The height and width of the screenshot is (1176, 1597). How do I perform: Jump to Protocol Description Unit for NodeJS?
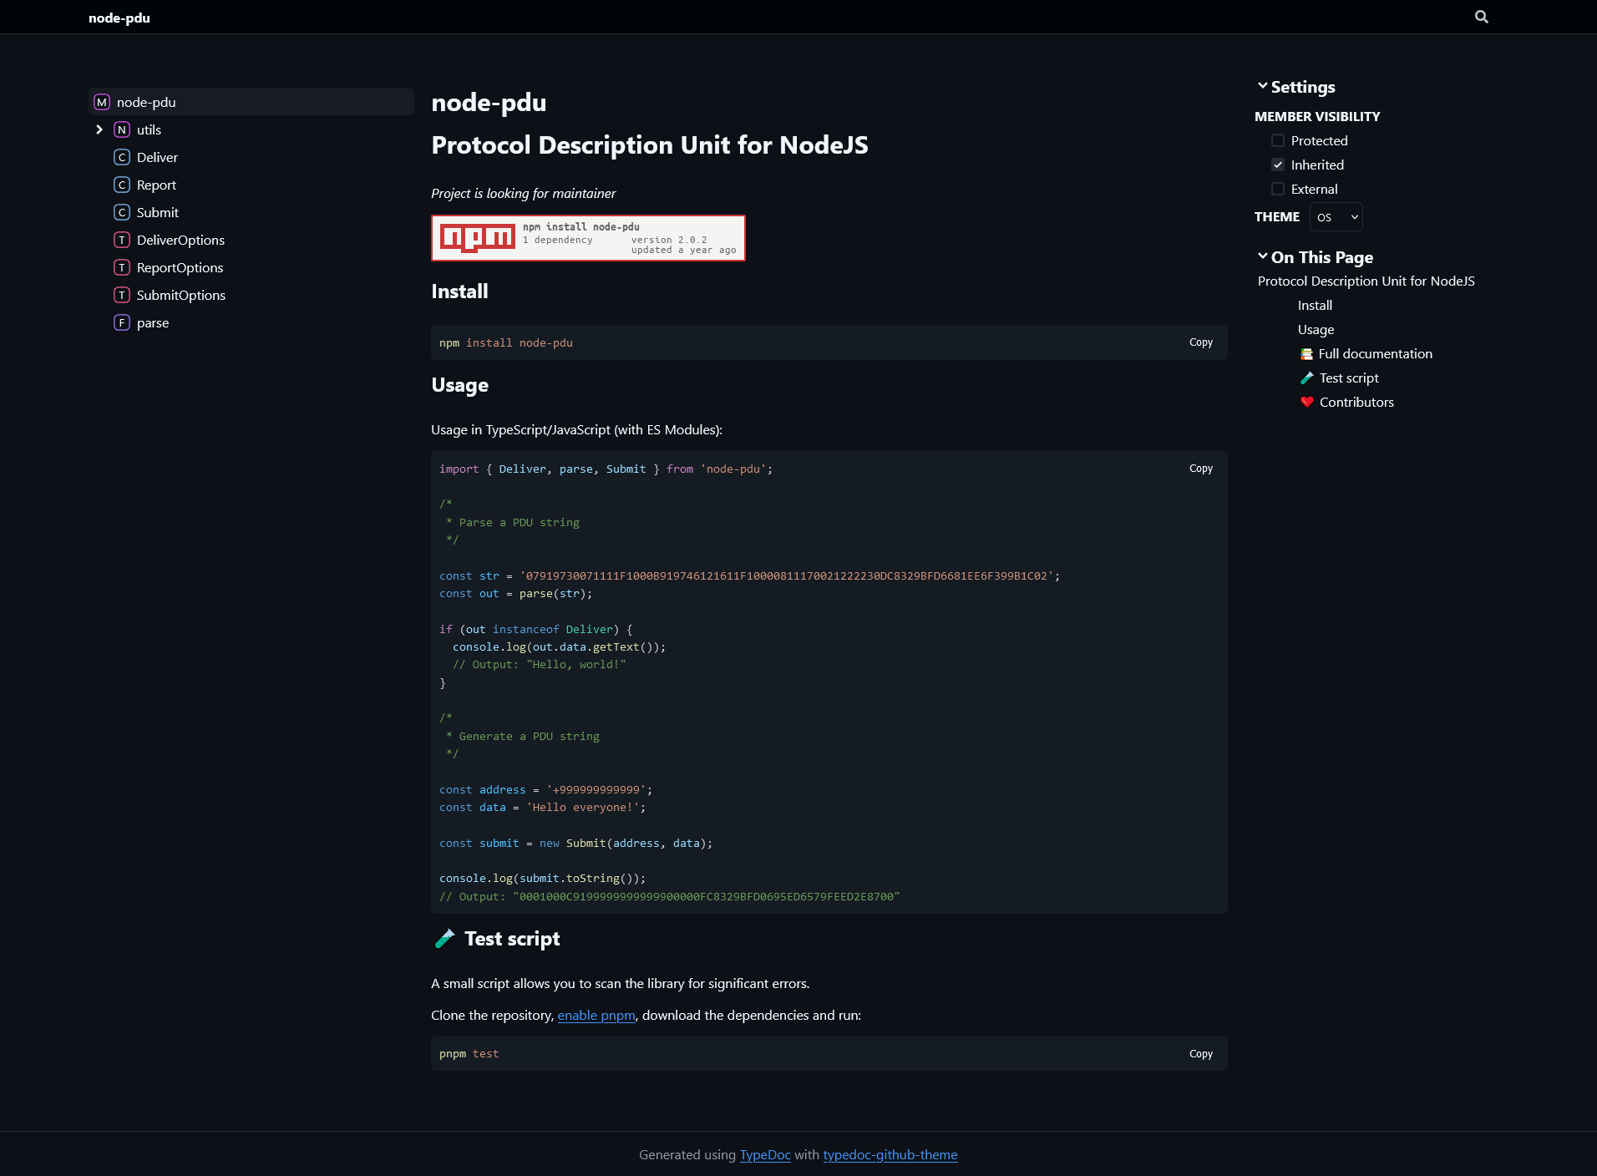1366,281
